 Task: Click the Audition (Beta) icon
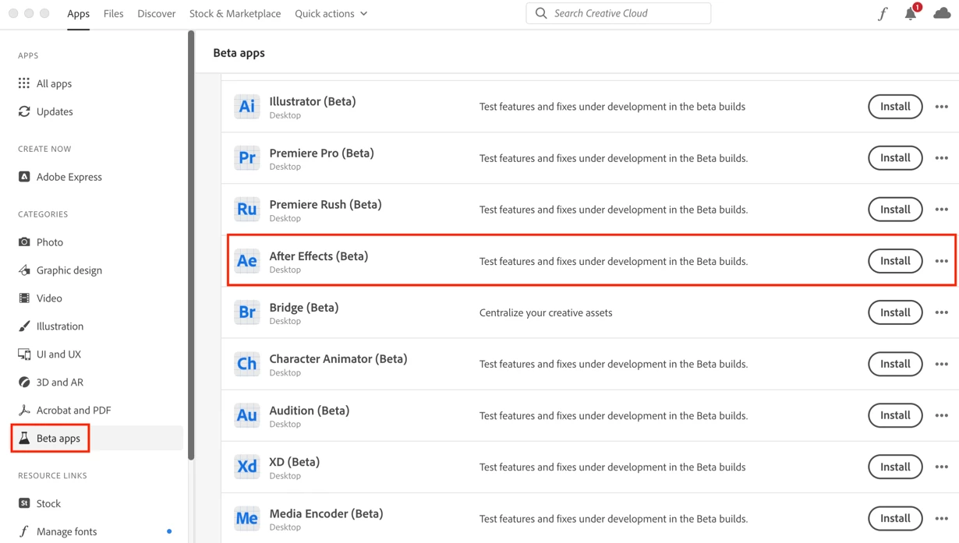(247, 415)
